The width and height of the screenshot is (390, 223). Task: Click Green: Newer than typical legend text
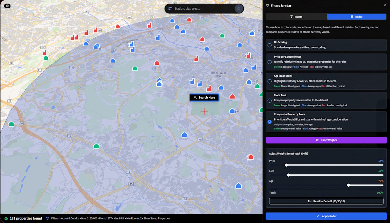point(287,86)
